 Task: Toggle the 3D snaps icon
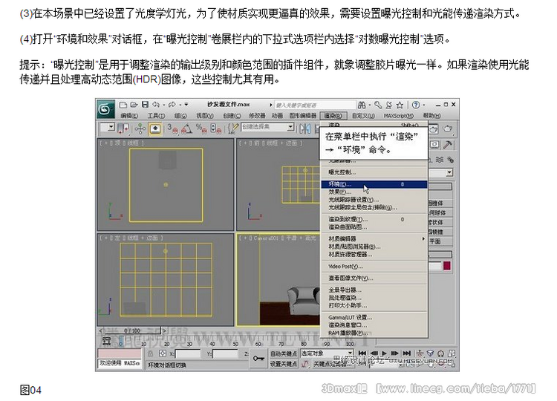(172, 128)
